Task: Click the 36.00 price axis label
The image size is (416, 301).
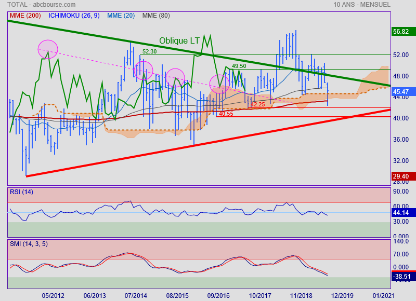Action: pyautogui.click(x=401, y=140)
